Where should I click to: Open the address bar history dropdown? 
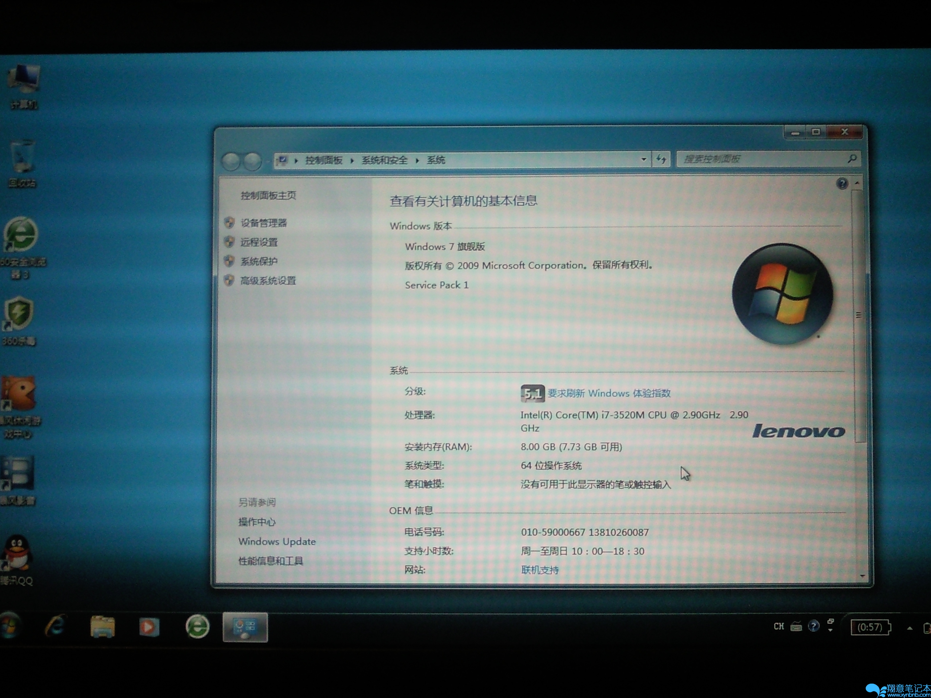644,160
